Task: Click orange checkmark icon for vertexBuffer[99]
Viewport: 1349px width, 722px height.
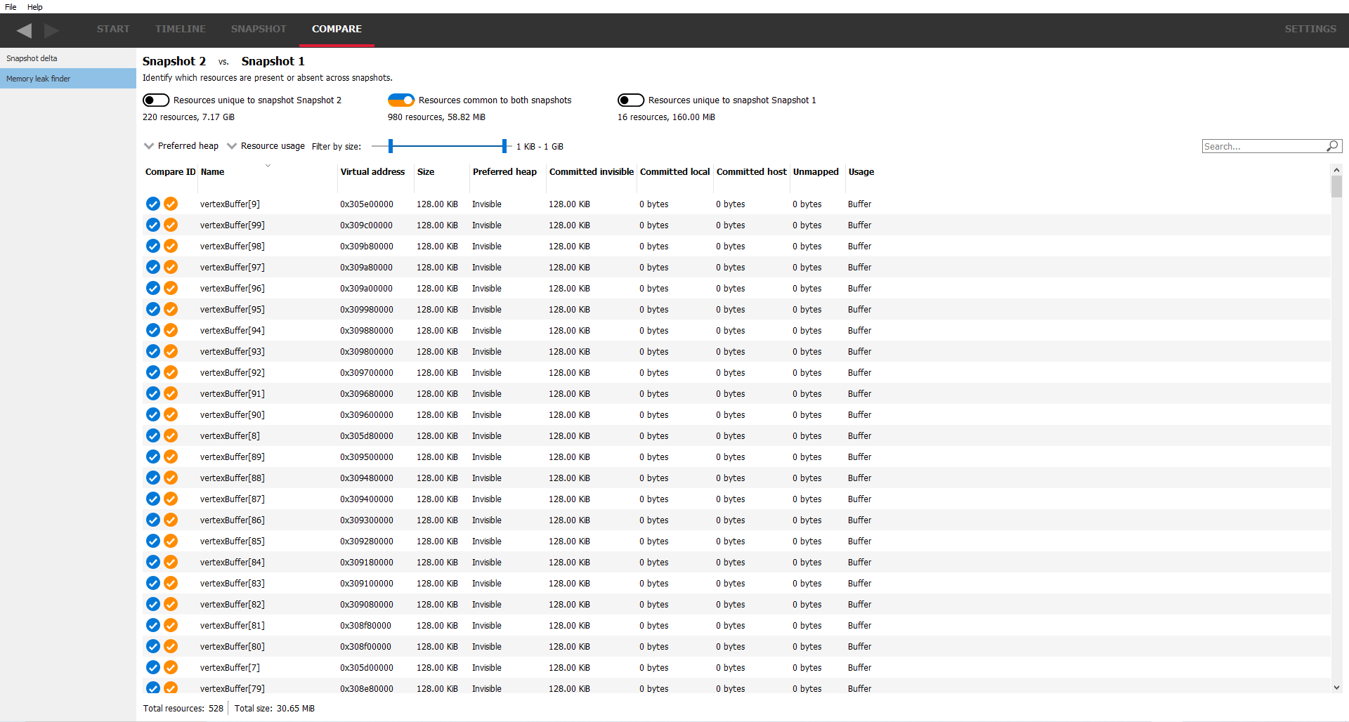Action: click(x=171, y=225)
